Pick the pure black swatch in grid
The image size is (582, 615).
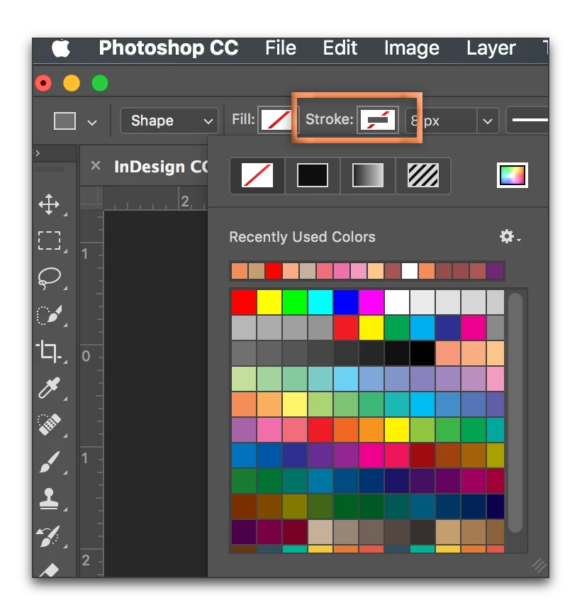click(422, 353)
